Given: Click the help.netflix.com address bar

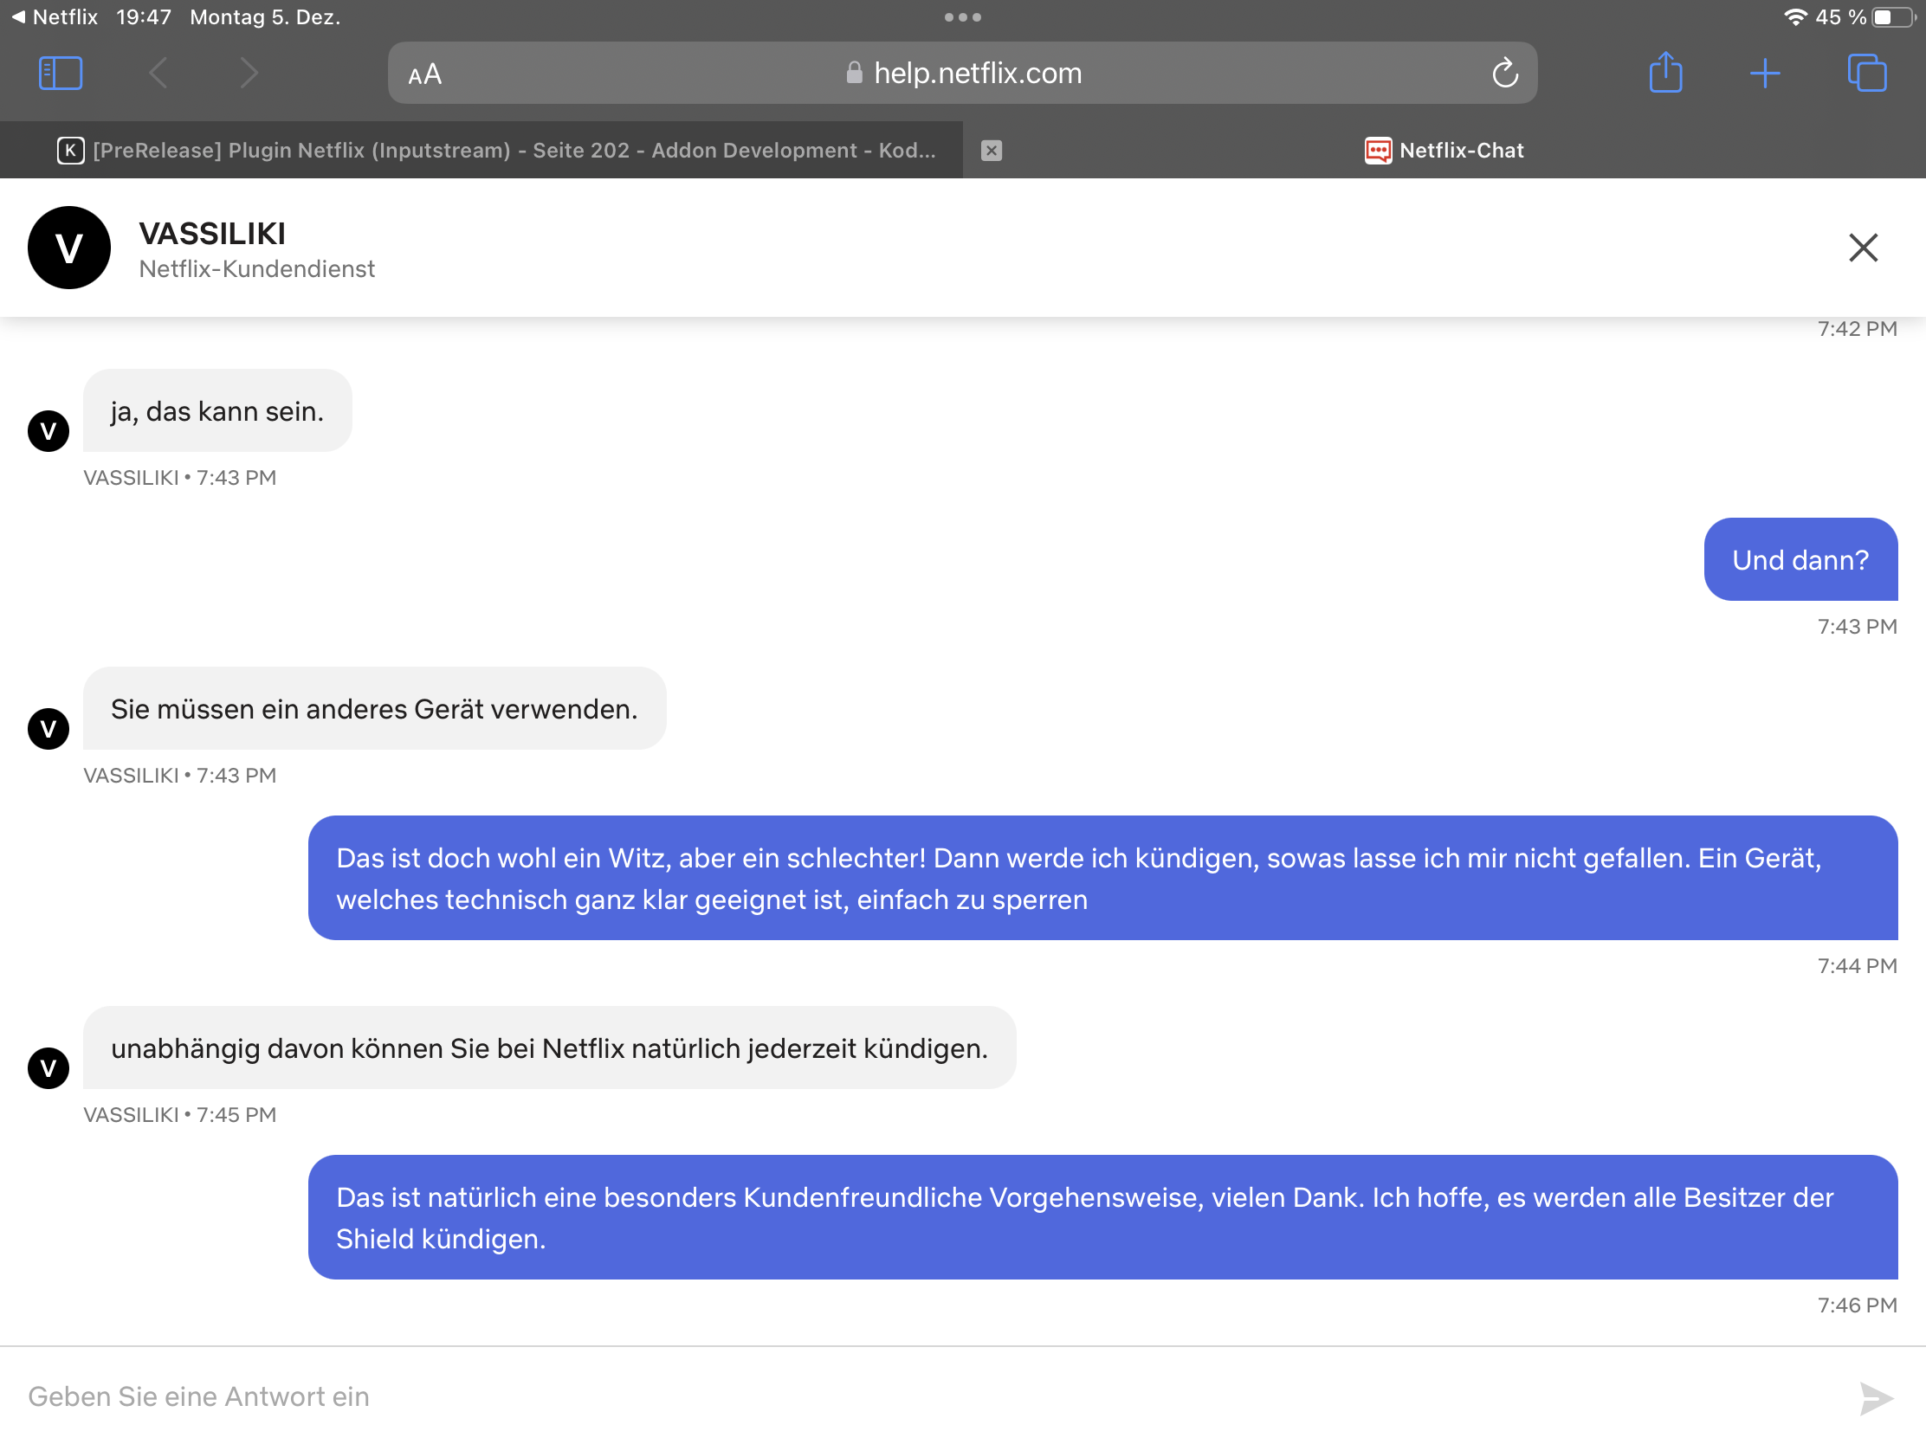Looking at the screenshot, I should (x=962, y=73).
